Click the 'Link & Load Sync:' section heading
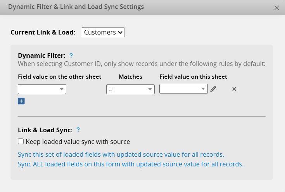This screenshot has width=285, height=192. (x=45, y=130)
